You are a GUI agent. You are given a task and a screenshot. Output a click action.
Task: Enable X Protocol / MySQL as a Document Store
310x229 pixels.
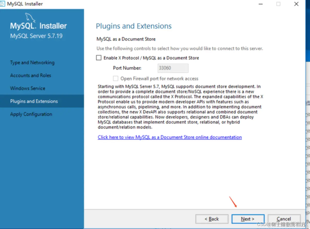tap(99, 58)
